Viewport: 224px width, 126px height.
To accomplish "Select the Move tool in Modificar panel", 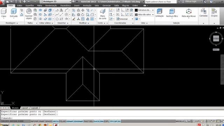I will coord(83,10).
